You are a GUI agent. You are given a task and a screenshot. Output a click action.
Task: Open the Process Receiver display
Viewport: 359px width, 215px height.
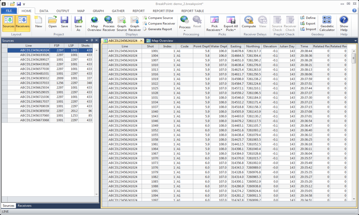point(109,22)
